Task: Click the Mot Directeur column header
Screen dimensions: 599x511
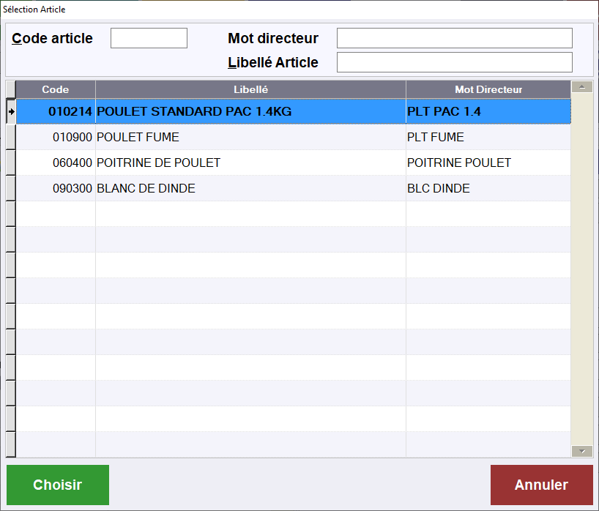Action: pyautogui.click(x=488, y=89)
